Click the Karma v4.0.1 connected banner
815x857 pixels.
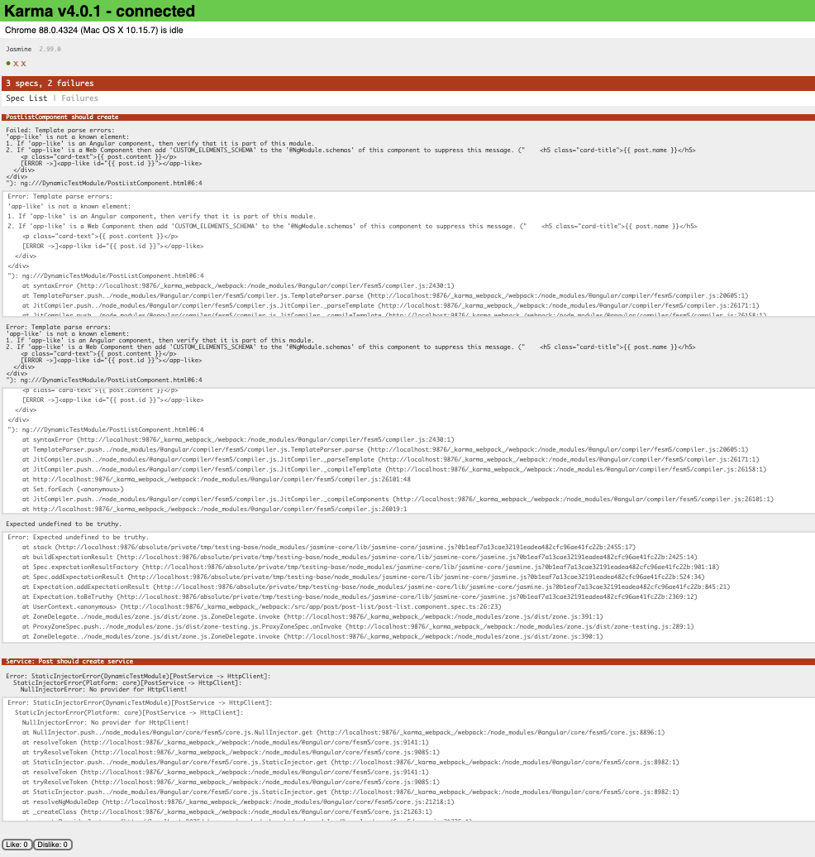101,11
